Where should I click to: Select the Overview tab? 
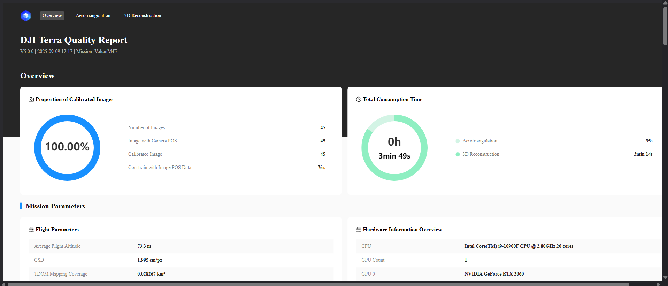(x=52, y=16)
